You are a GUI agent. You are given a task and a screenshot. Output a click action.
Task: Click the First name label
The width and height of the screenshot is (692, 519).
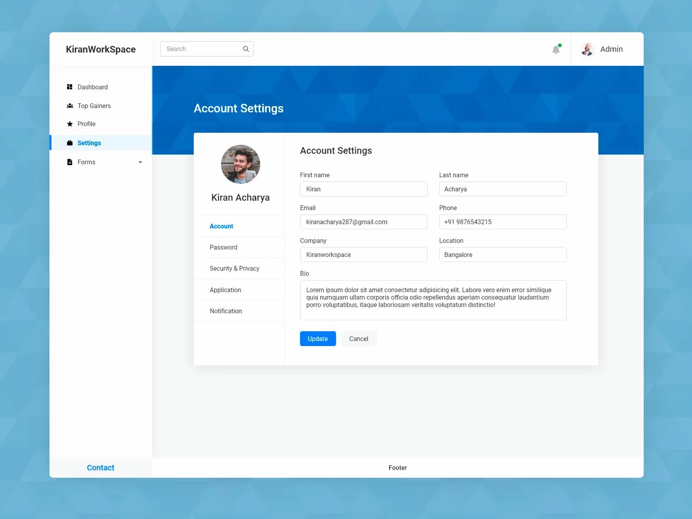[x=315, y=175]
